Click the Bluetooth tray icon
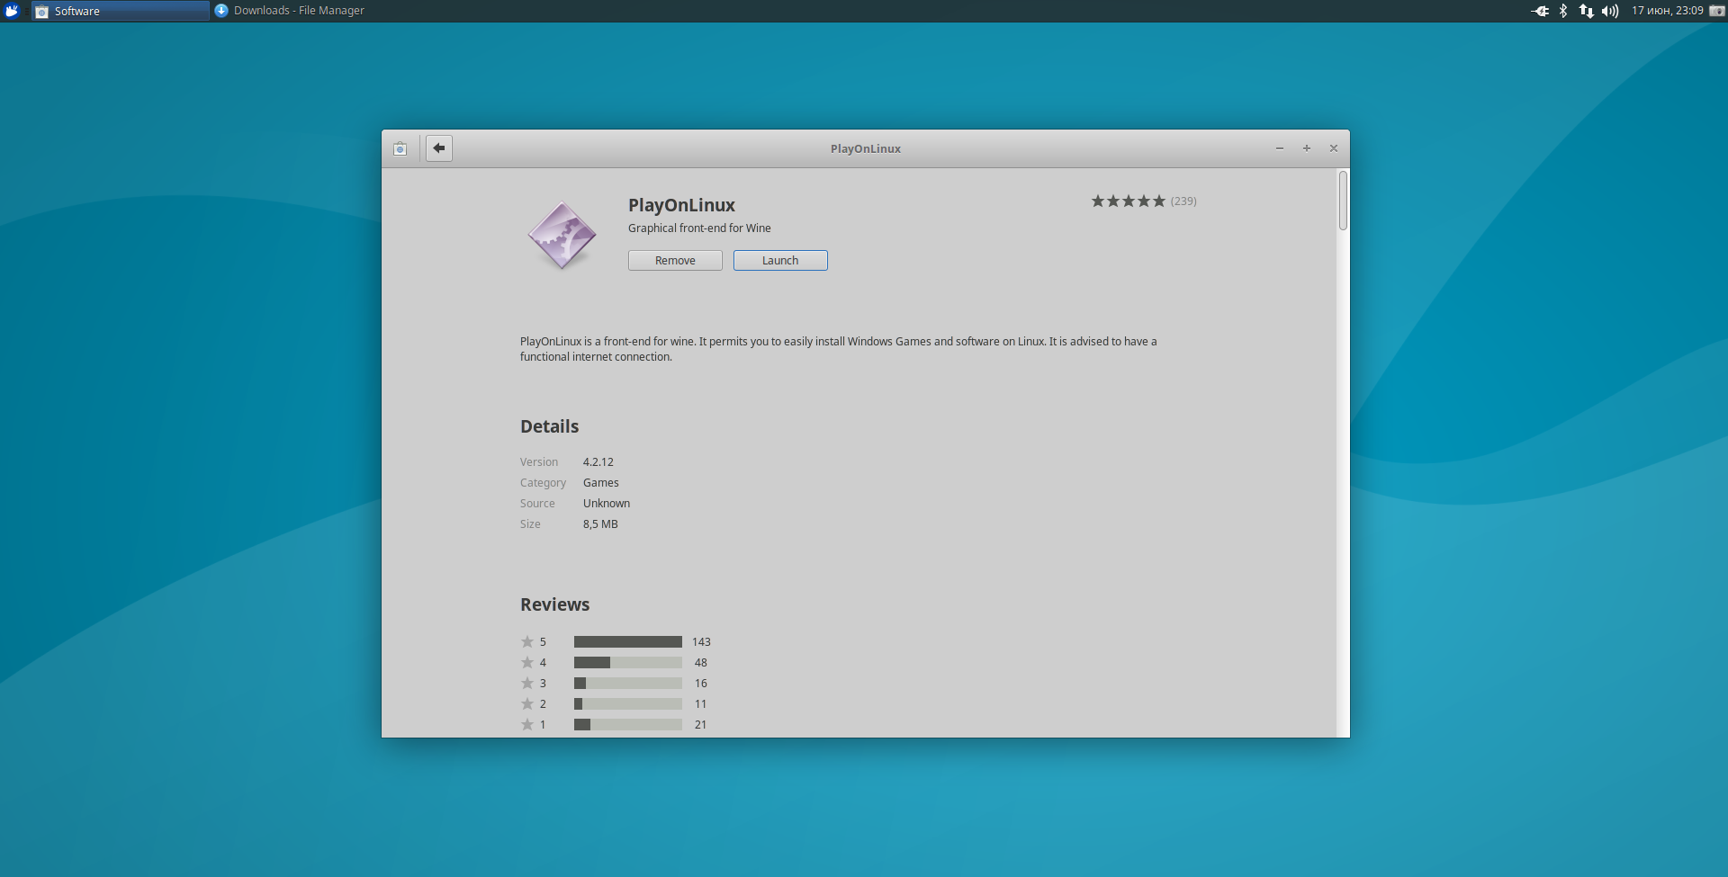Image resolution: width=1728 pixels, height=877 pixels. [x=1563, y=11]
